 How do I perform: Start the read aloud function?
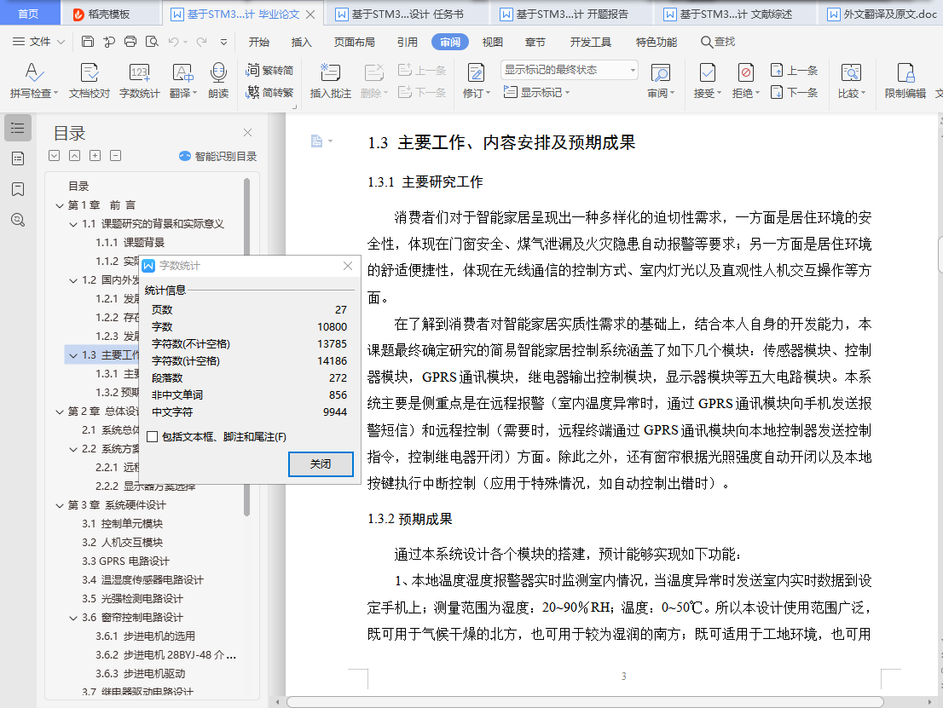218,81
